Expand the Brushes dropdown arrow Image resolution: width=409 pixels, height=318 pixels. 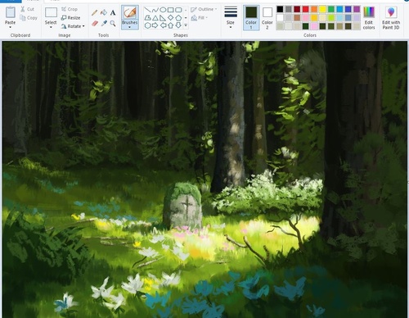pyautogui.click(x=130, y=27)
